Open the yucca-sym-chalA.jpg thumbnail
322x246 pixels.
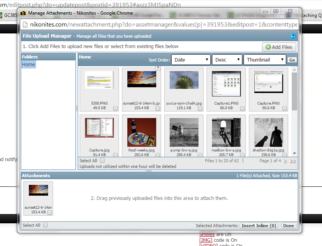184,80
